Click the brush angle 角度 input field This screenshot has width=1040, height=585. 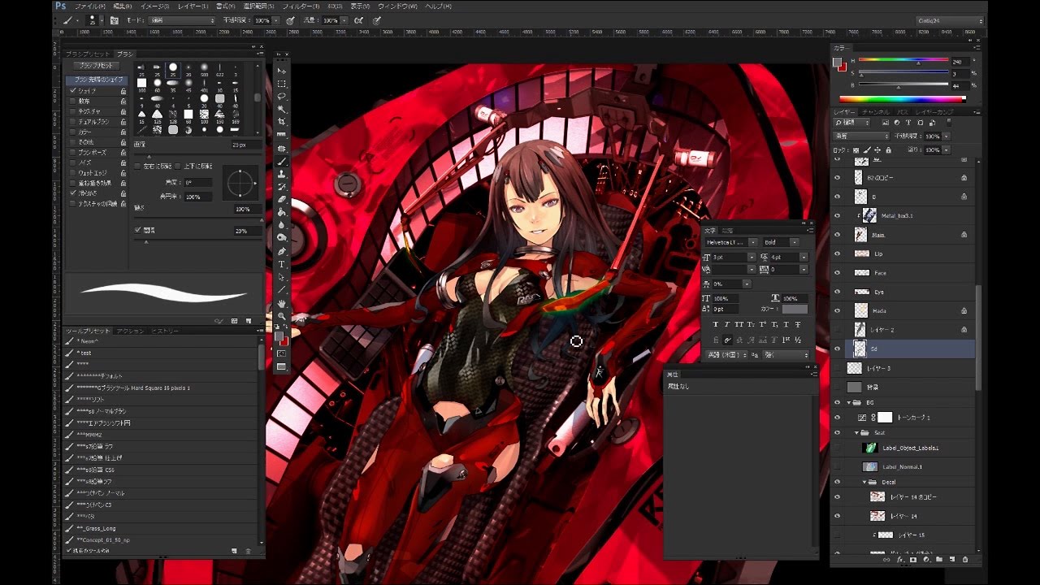pos(198,182)
